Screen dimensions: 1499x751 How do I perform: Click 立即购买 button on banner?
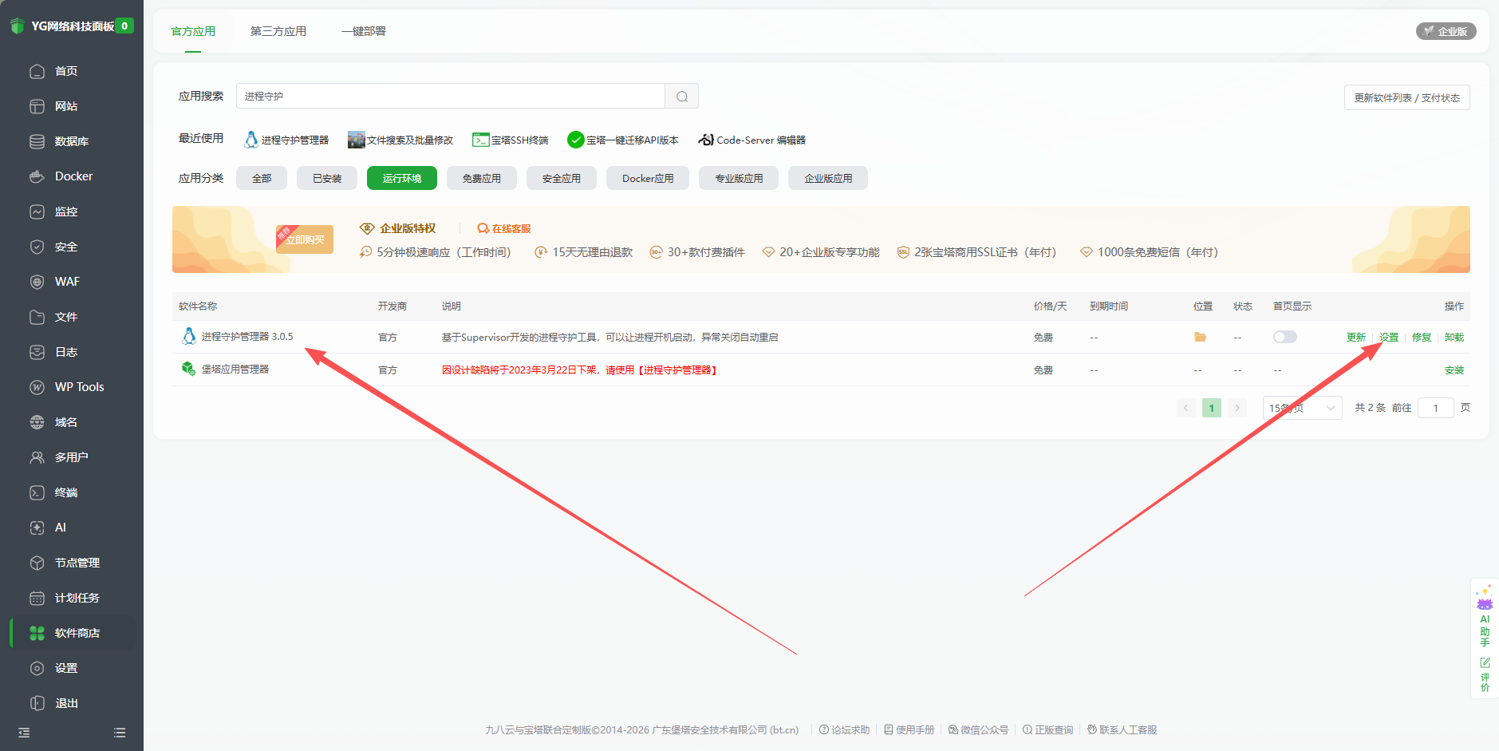305,239
